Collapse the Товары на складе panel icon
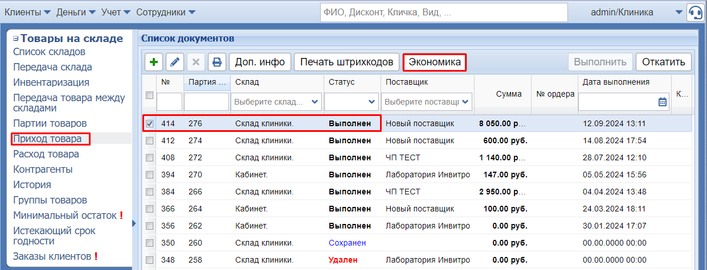 (16, 39)
